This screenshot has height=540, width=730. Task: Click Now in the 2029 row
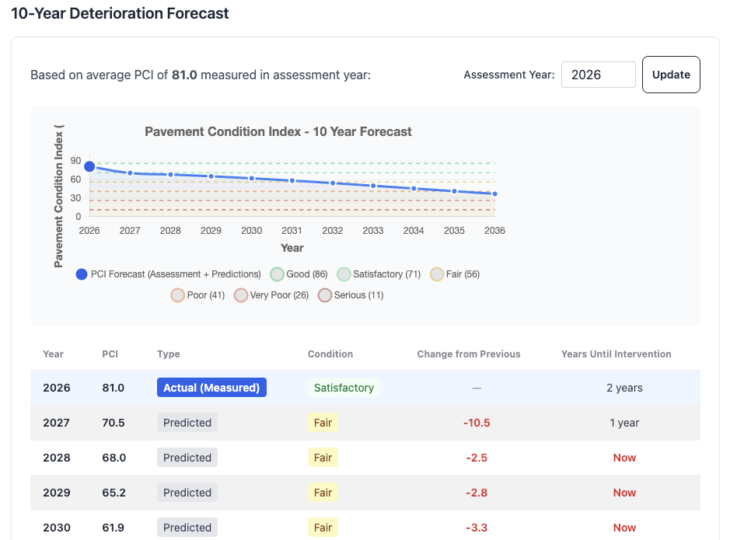(x=624, y=492)
